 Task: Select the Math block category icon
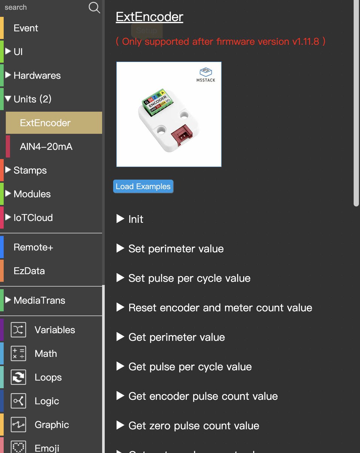point(18,353)
